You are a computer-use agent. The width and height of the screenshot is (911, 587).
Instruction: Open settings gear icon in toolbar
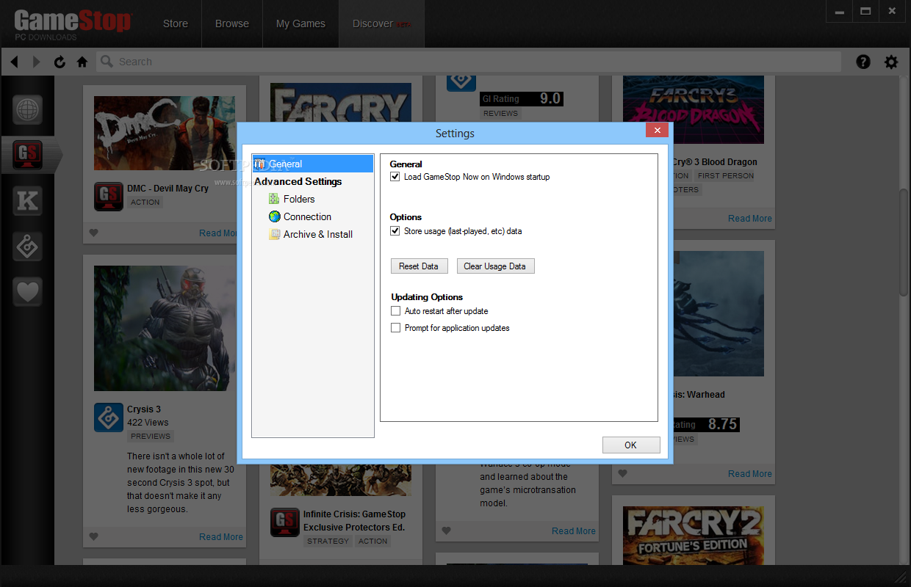pyautogui.click(x=891, y=62)
